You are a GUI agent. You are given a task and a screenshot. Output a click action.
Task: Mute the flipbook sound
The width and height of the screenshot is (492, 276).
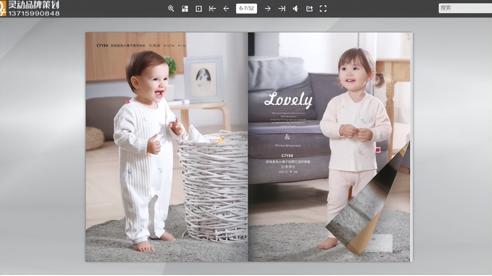[x=296, y=8]
